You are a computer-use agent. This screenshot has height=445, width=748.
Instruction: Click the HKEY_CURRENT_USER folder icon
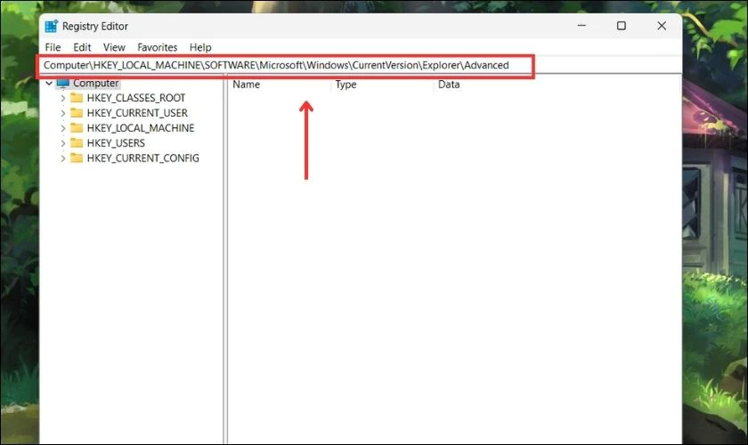coord(77,113)
